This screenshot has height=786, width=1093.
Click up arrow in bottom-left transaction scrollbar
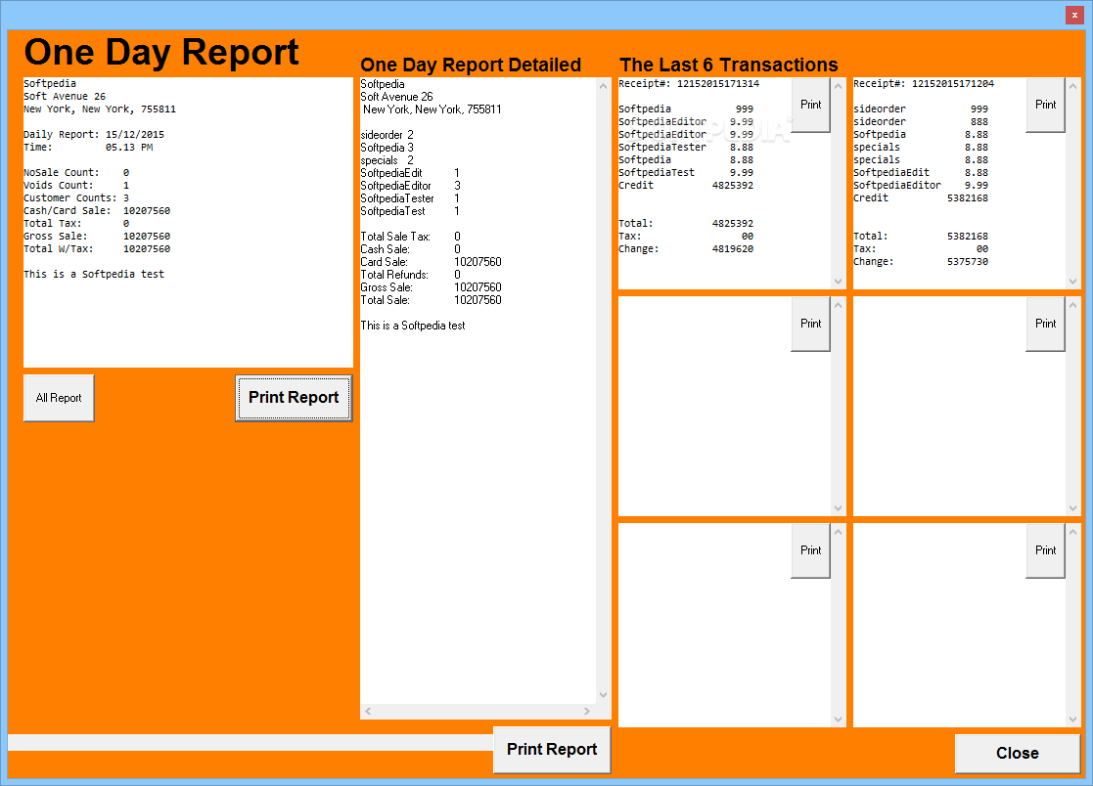pyautogui.click(x=838, y=532)
